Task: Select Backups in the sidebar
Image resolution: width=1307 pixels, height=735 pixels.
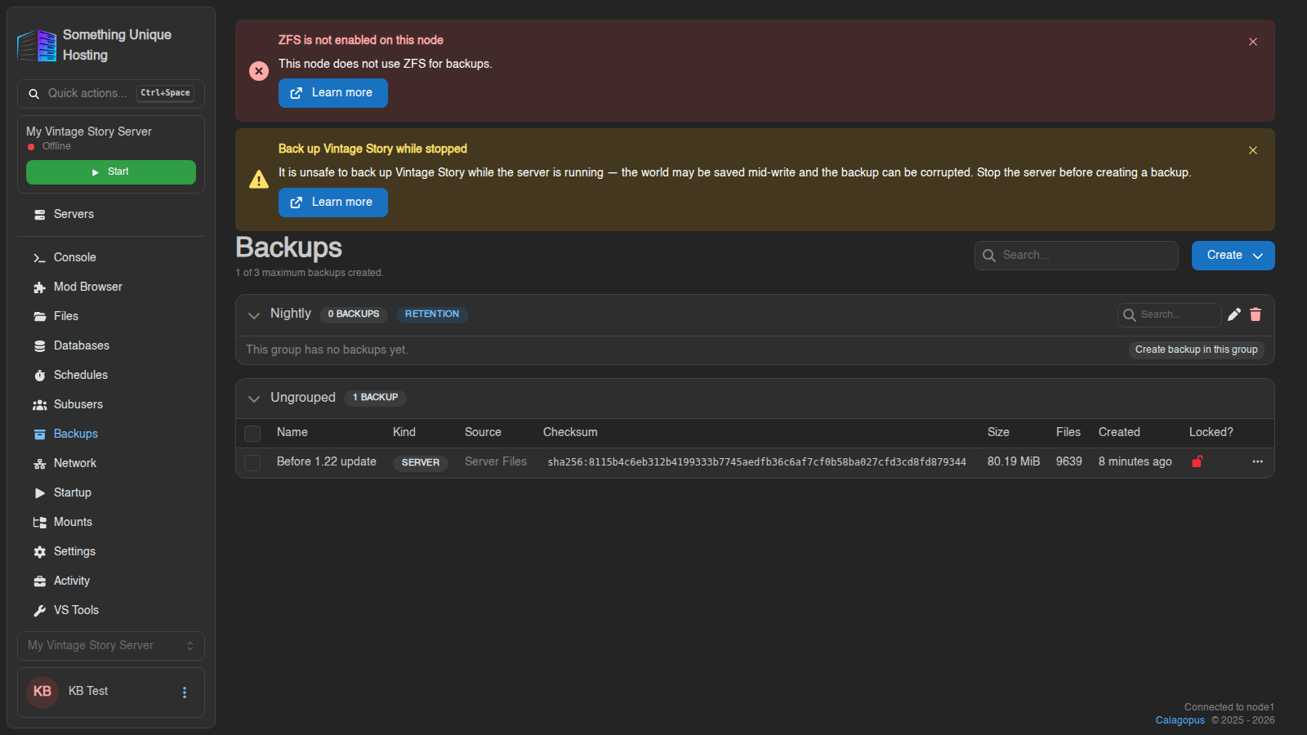Action: coord(111,434)
